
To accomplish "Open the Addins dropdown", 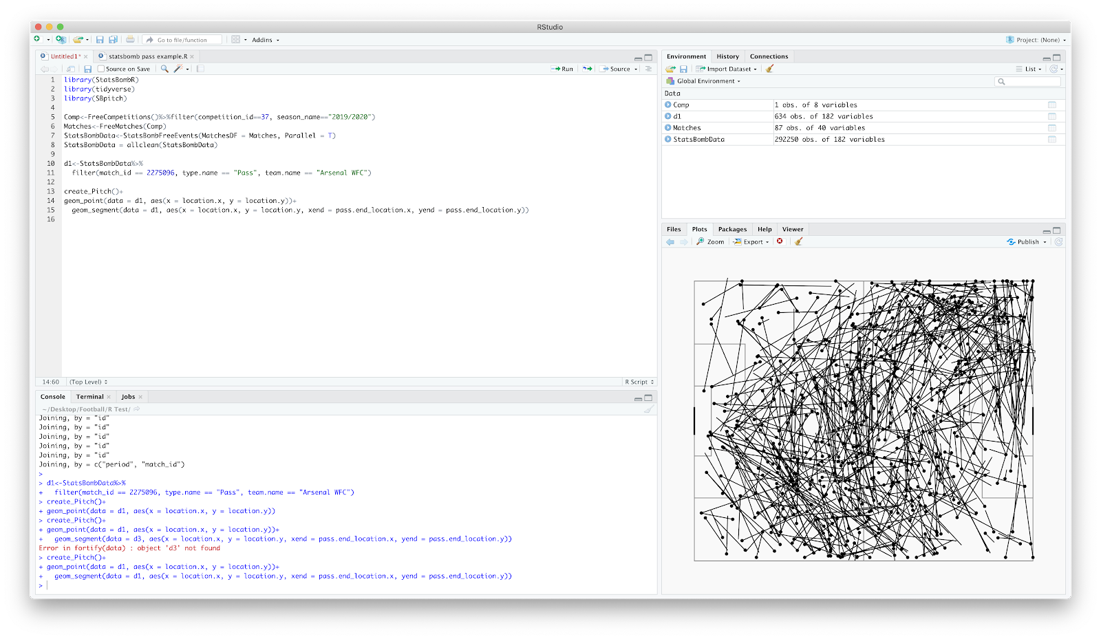I will (266, 40).
